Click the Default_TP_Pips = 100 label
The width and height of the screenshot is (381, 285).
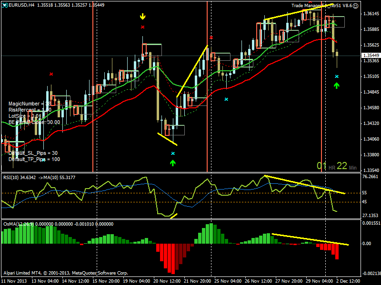coord(34,160)
